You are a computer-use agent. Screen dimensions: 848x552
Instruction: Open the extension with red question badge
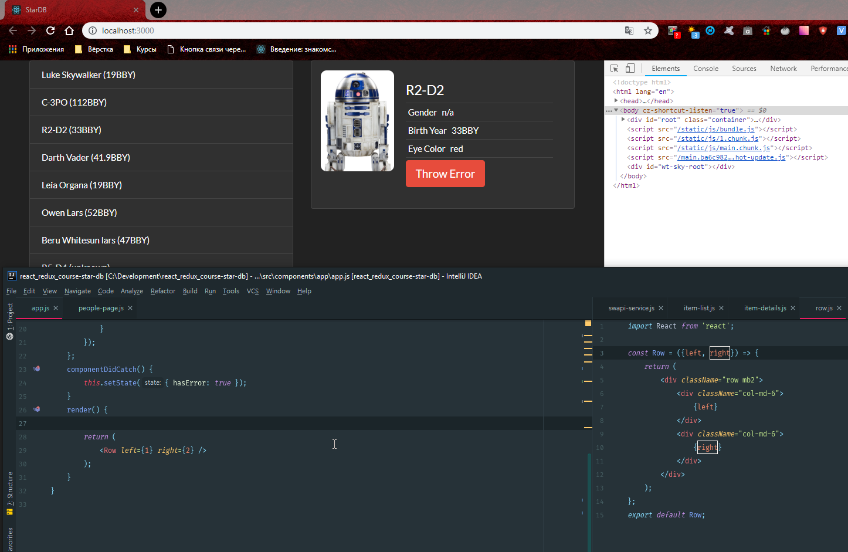click(x=673, y=31)
